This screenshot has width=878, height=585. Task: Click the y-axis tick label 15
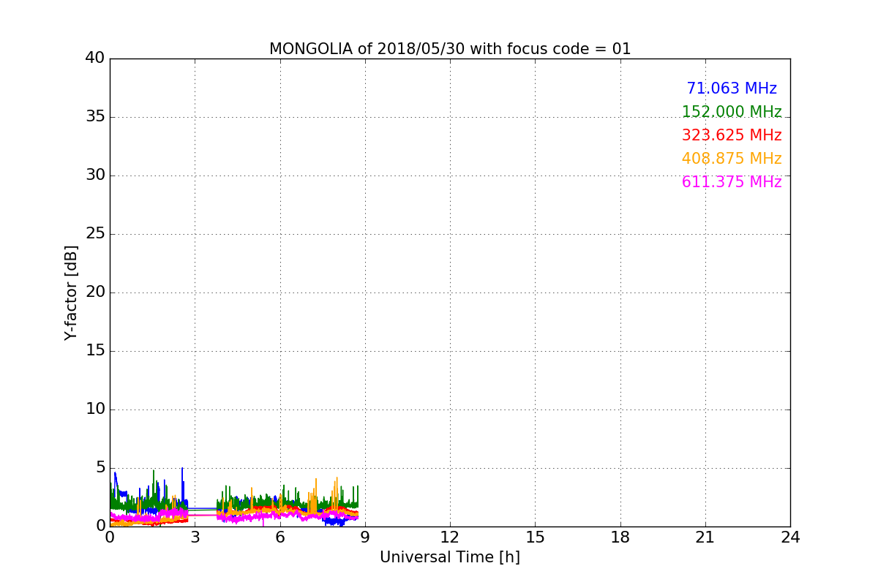pos(95,351)
